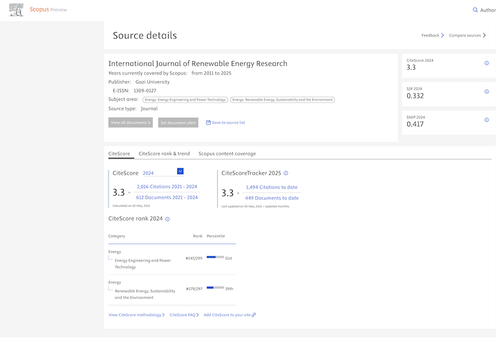
Task: Click the 51st percentile progress bar
Action: click(x=215, y=257)
